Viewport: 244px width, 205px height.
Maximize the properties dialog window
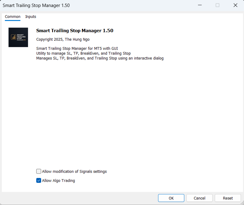tap(217, 5)
